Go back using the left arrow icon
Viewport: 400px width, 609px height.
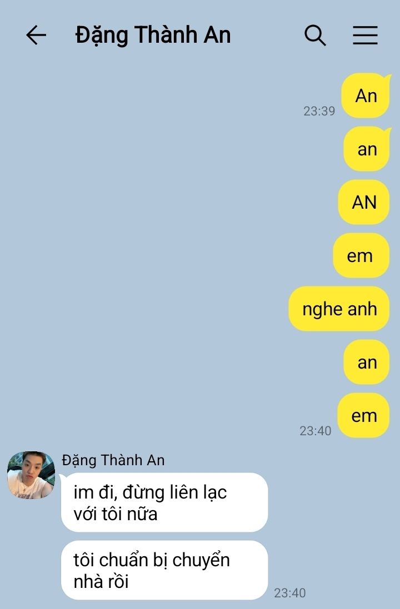(x=36, y=35)
